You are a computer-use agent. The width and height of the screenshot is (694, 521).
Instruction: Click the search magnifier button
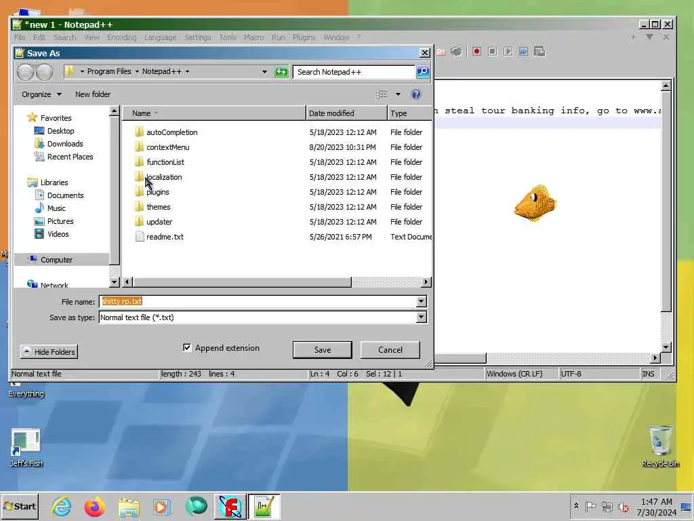423,72
